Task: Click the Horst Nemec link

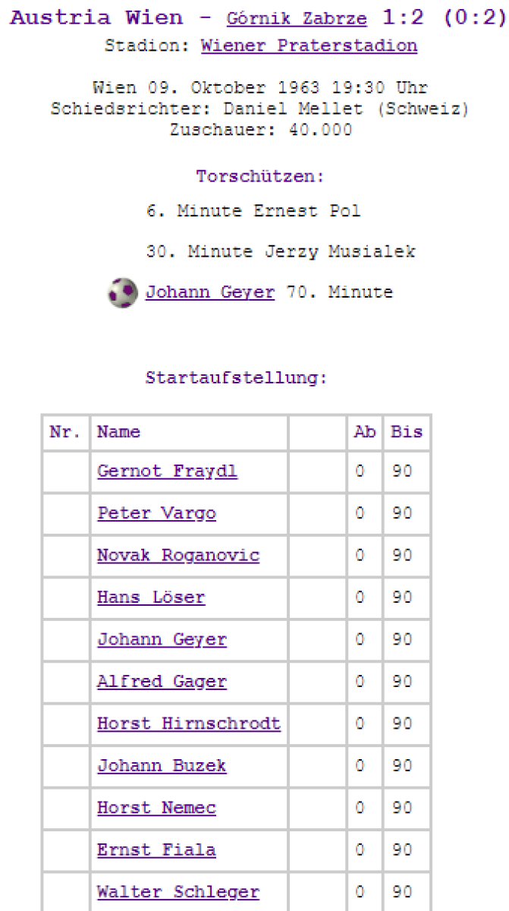Action: 156,808
